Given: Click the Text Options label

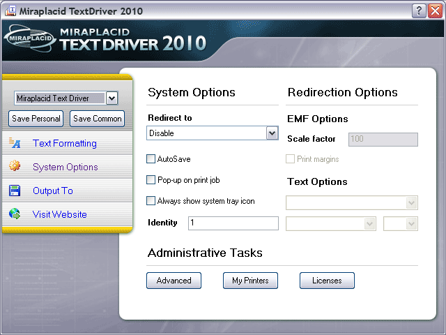Looking at the screenshot, I should click(x=317, y=181).
